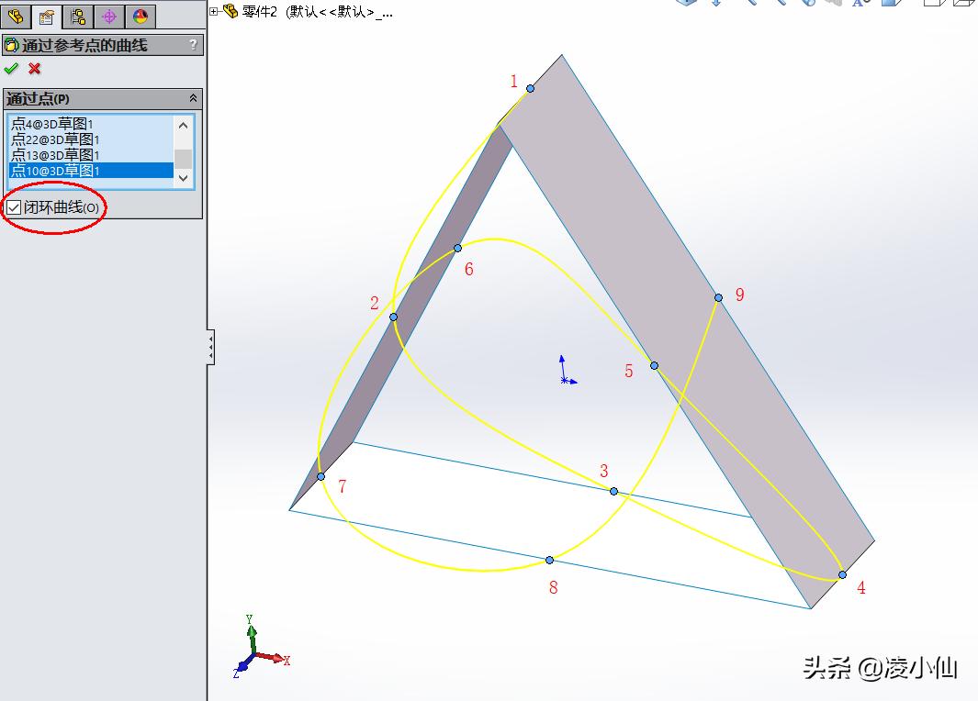Screen dimensions: 978x701
Task: Cancel the curve with the red X
Action: pos(32,68)
